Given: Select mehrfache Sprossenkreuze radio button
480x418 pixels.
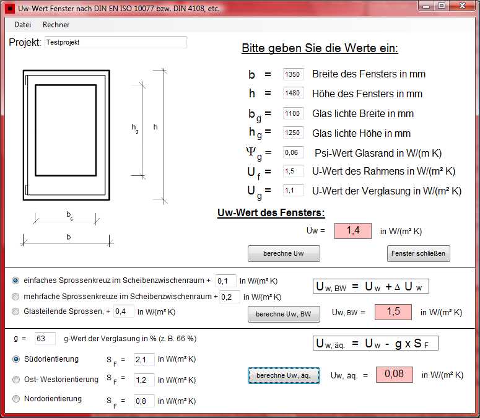Looking at the screenshot, I should point(15,297).
